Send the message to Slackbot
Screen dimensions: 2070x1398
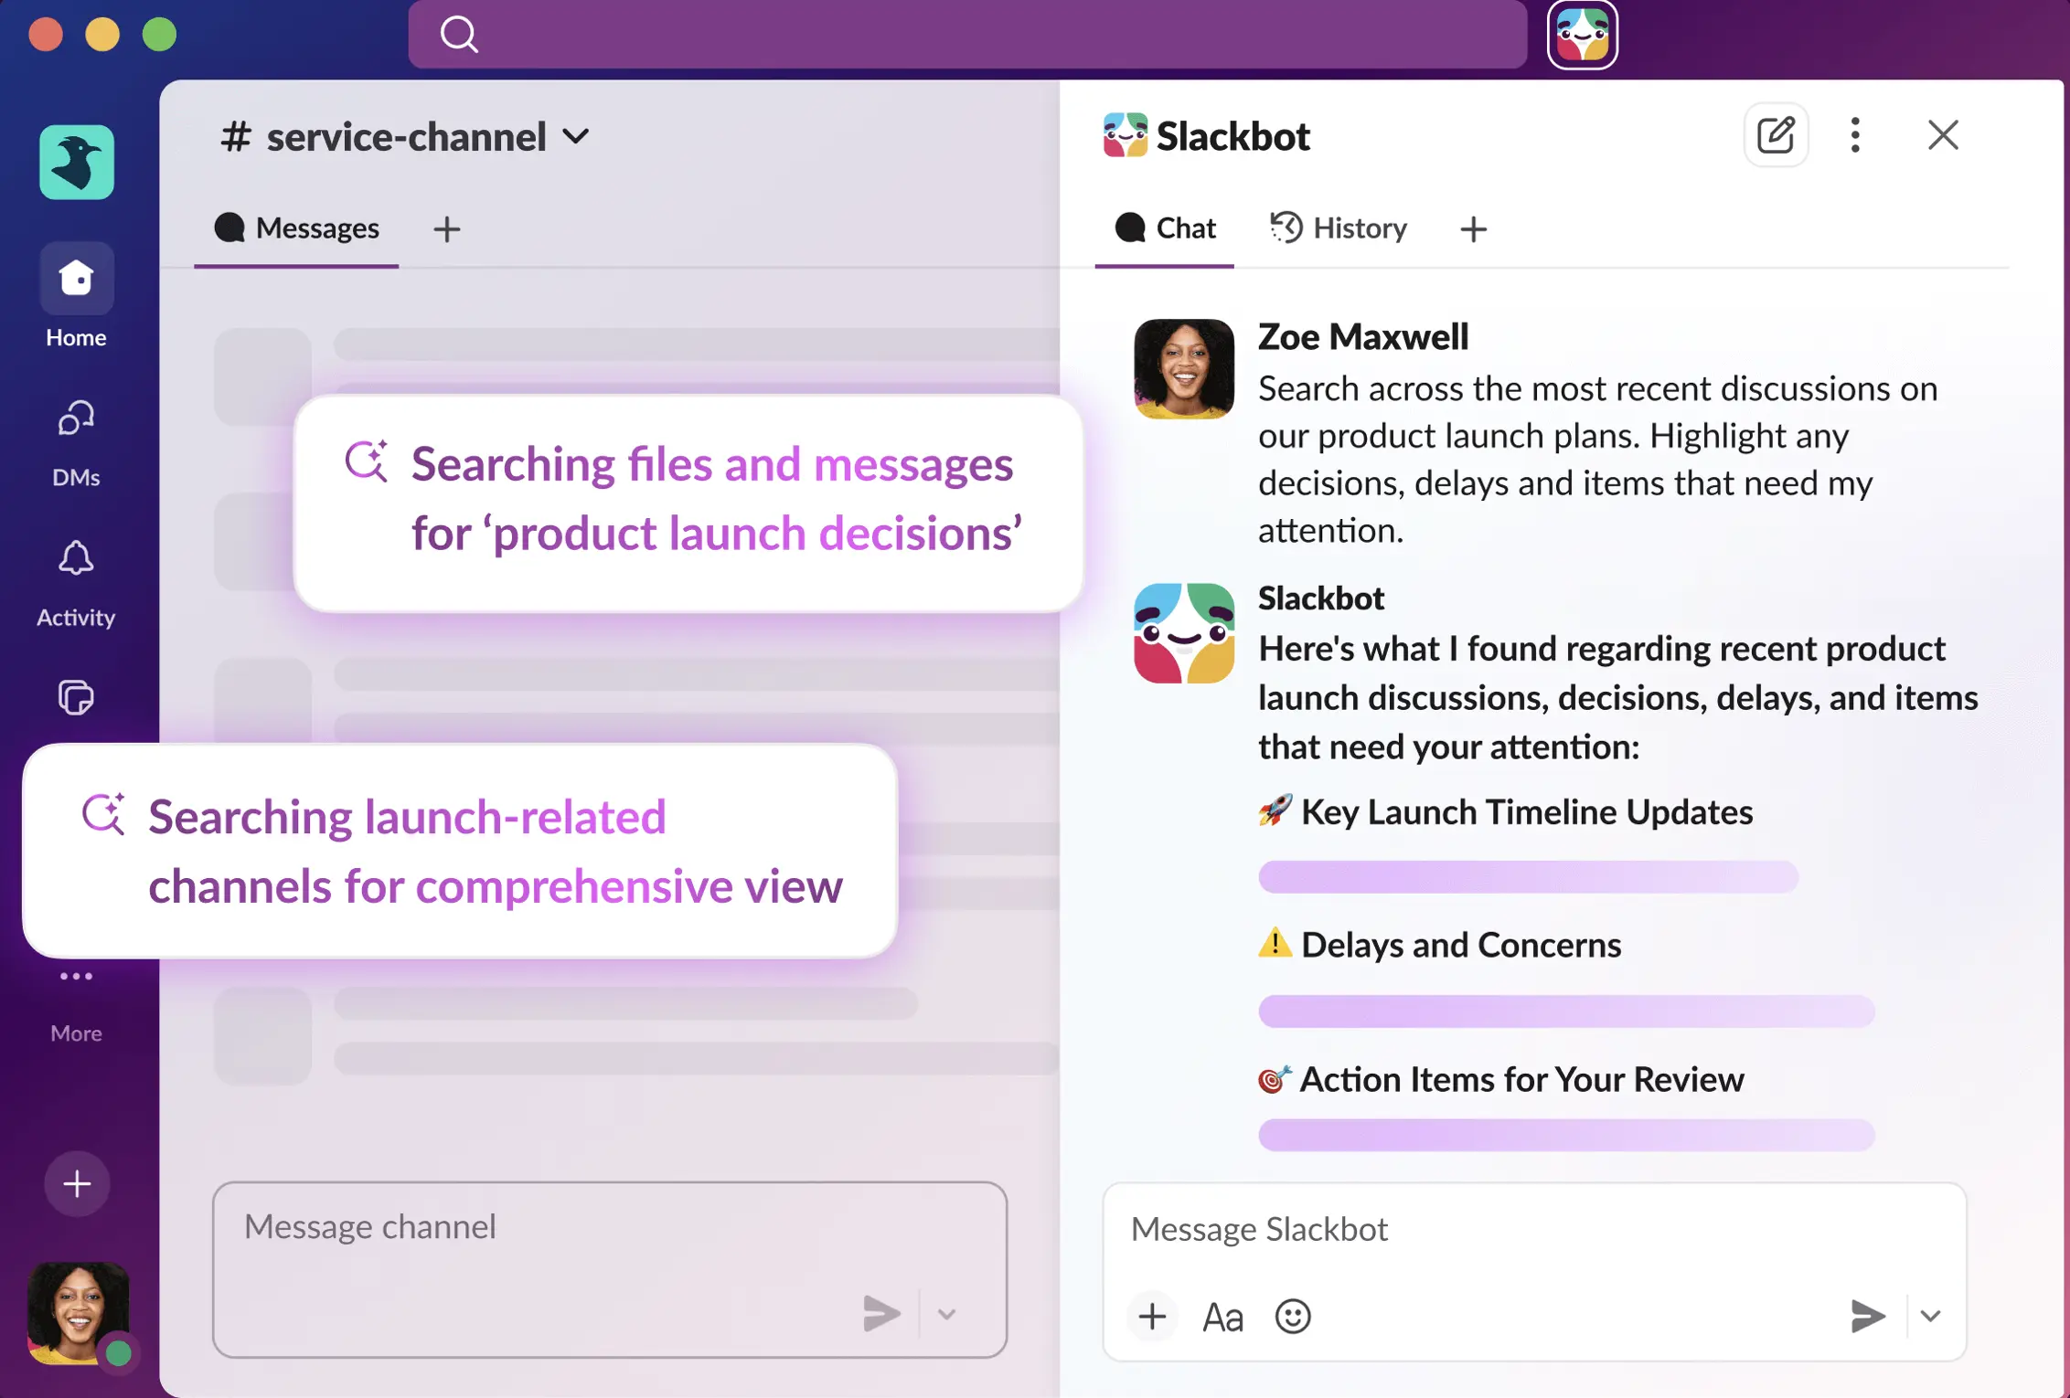coord(1867,1316)
